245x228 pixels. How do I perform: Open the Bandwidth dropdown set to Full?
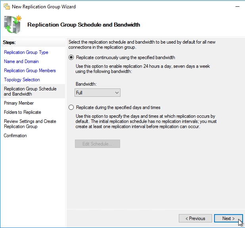pos(98,93)
